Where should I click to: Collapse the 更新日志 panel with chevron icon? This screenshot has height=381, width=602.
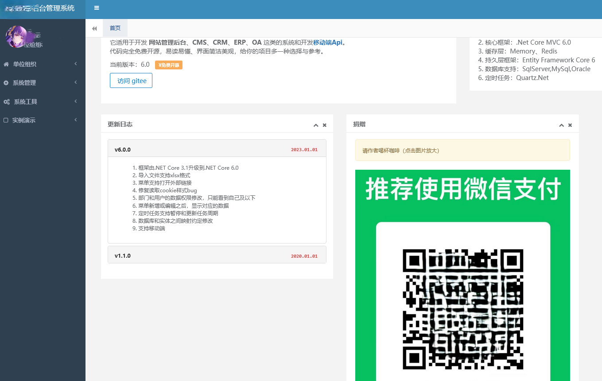click(316, 125)
